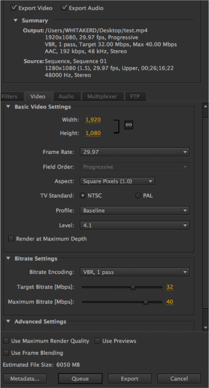
Task: Switch to the Multiplexer tab
Action: click(x=102, y=96)
